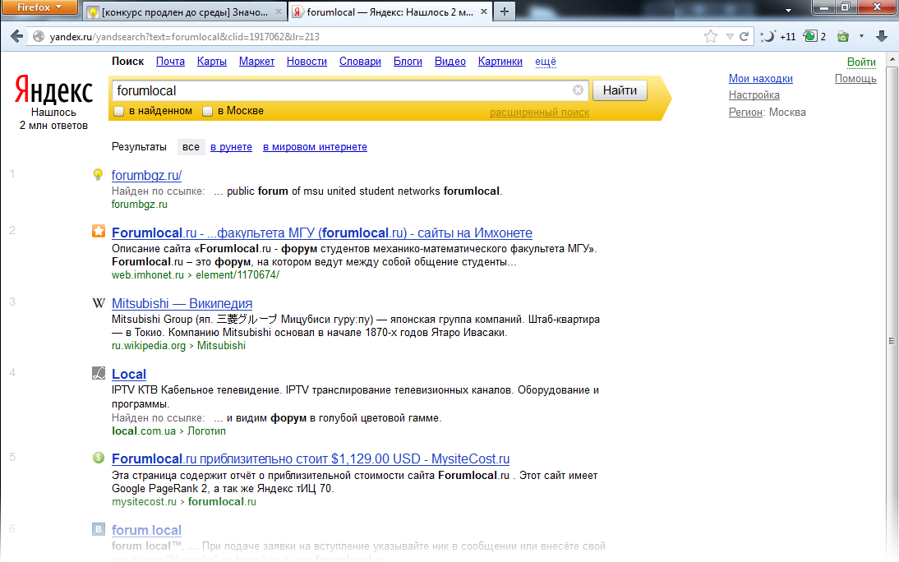Click the lightbulb favicon next to forumbgz.ru
899x562 pixels.
click(x=98, y=175)
